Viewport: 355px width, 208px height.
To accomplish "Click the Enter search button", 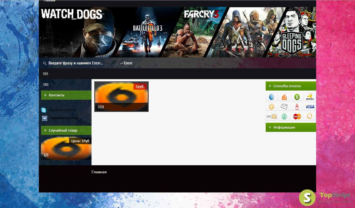I will [126, 63].
